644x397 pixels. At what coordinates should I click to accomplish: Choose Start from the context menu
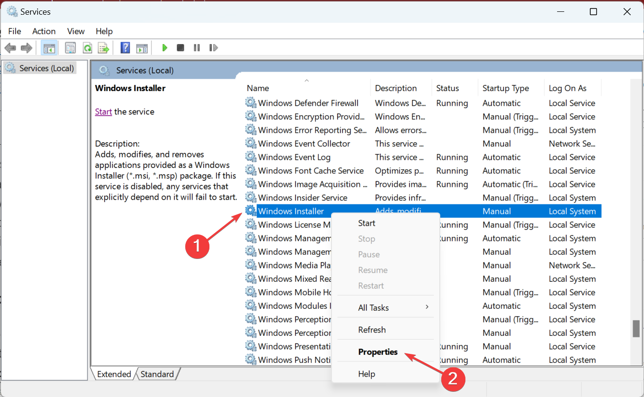click(386, 223)
